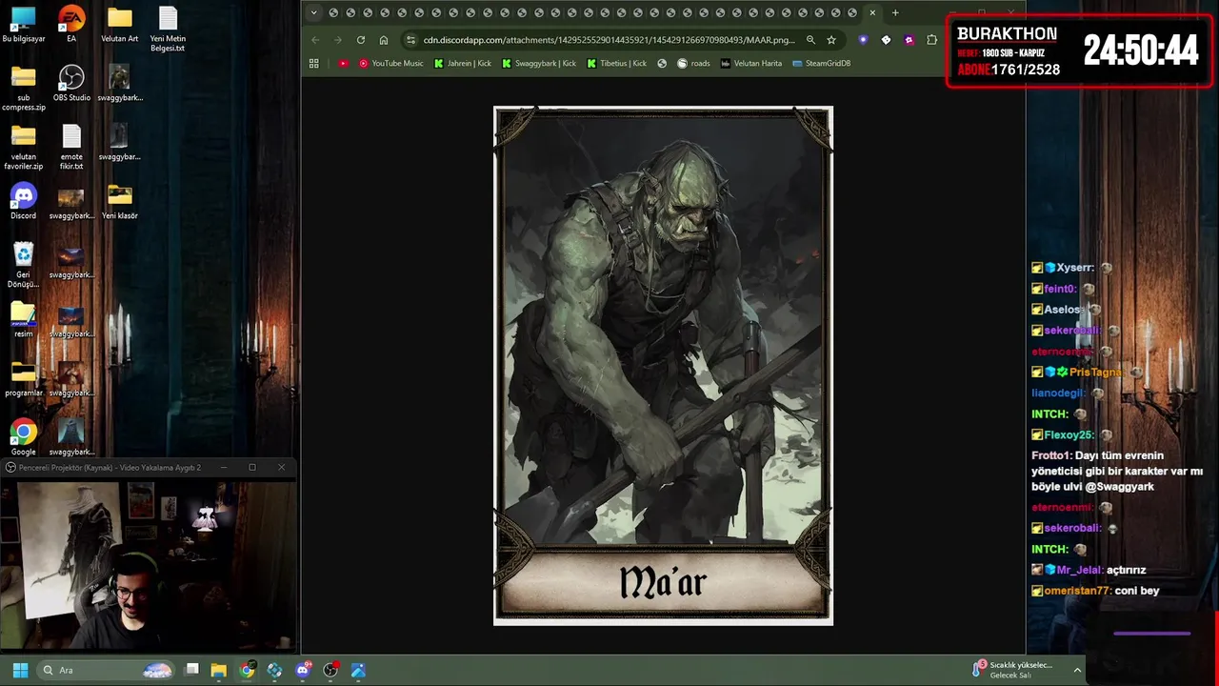Open File Explorer from taskbar
This screenshot has height=686, width=1219.
[218, 670]
